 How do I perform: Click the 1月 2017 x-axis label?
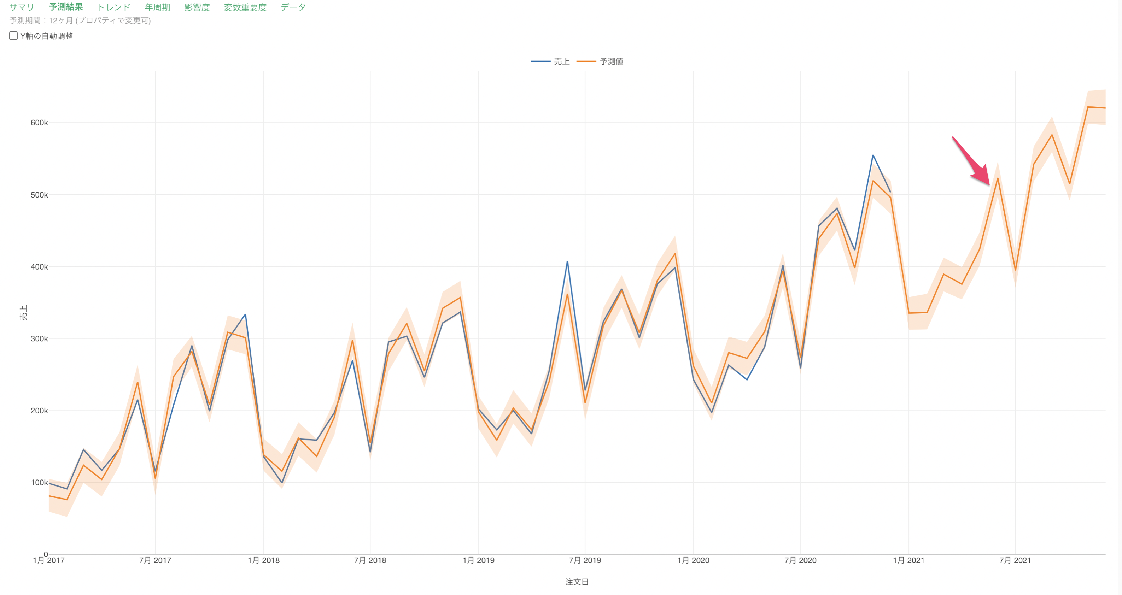(x=48, y=560)
